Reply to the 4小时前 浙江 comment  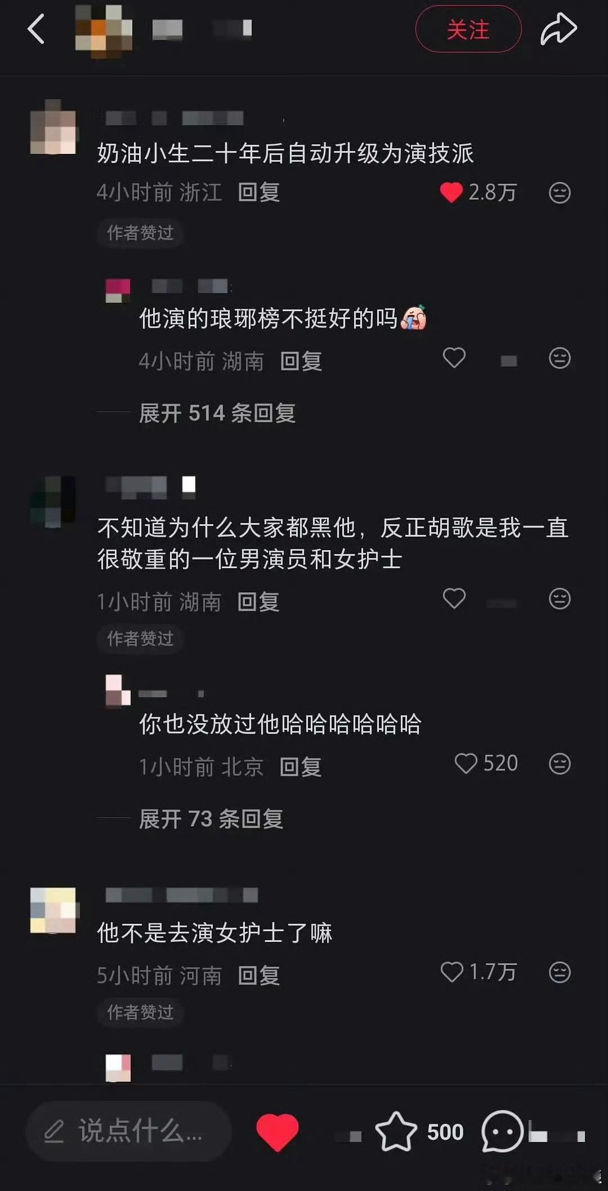coord(259,192)
